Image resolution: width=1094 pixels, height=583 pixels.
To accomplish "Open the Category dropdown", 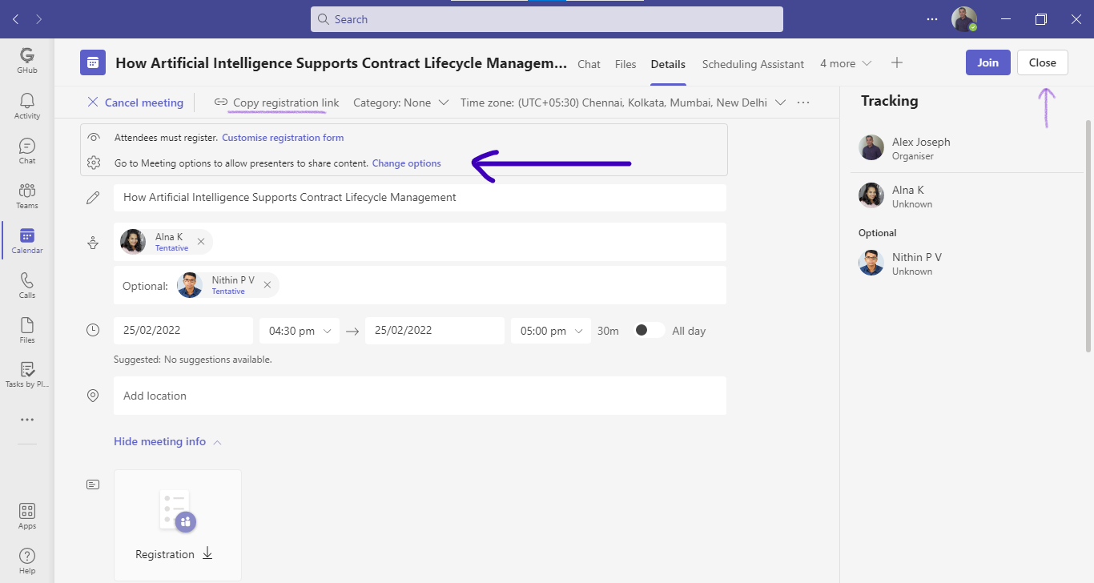I will 400,102.
